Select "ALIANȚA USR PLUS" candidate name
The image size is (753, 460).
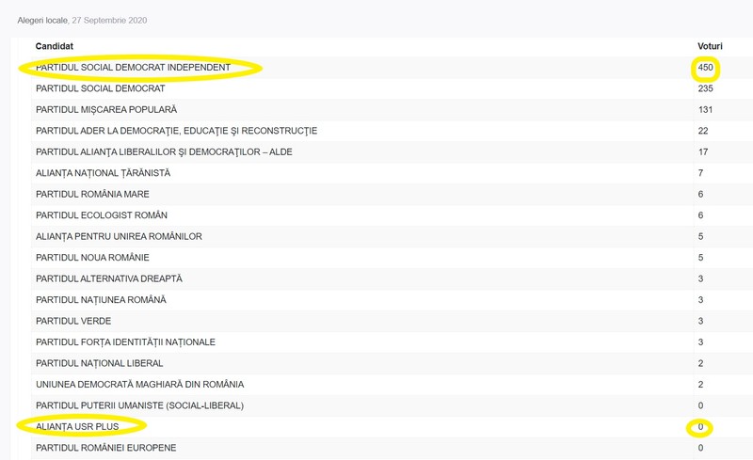point(77,426)
